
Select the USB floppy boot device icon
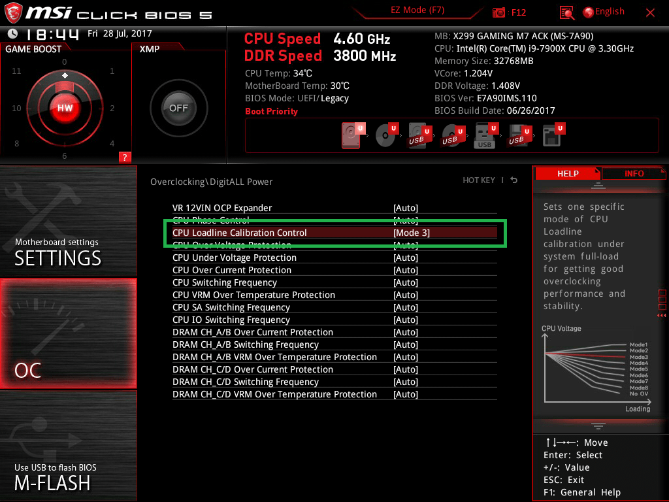click(x=519, y=136)
